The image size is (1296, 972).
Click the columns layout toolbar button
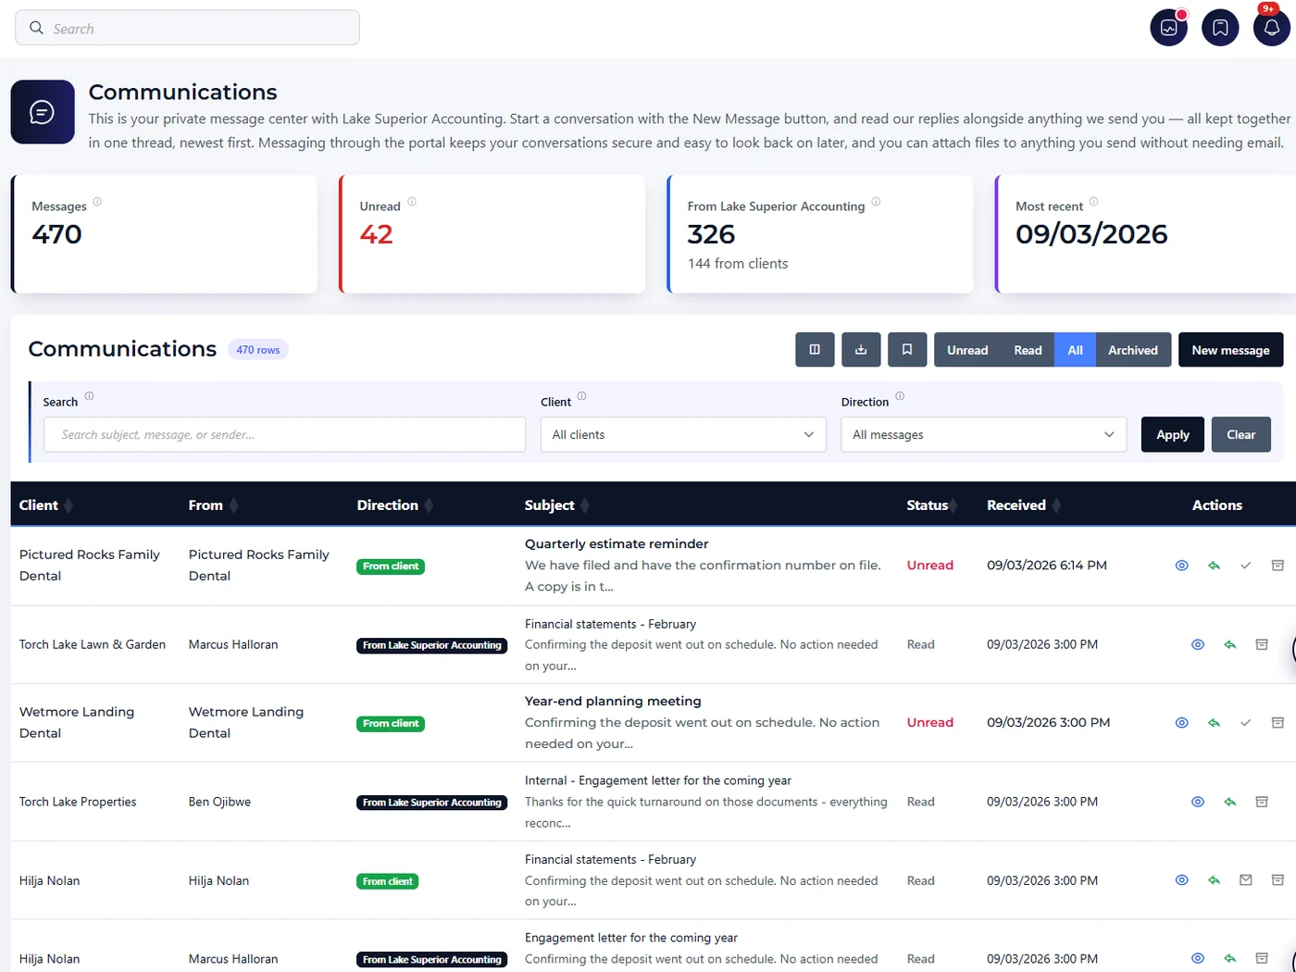click(x=815, y=350)
